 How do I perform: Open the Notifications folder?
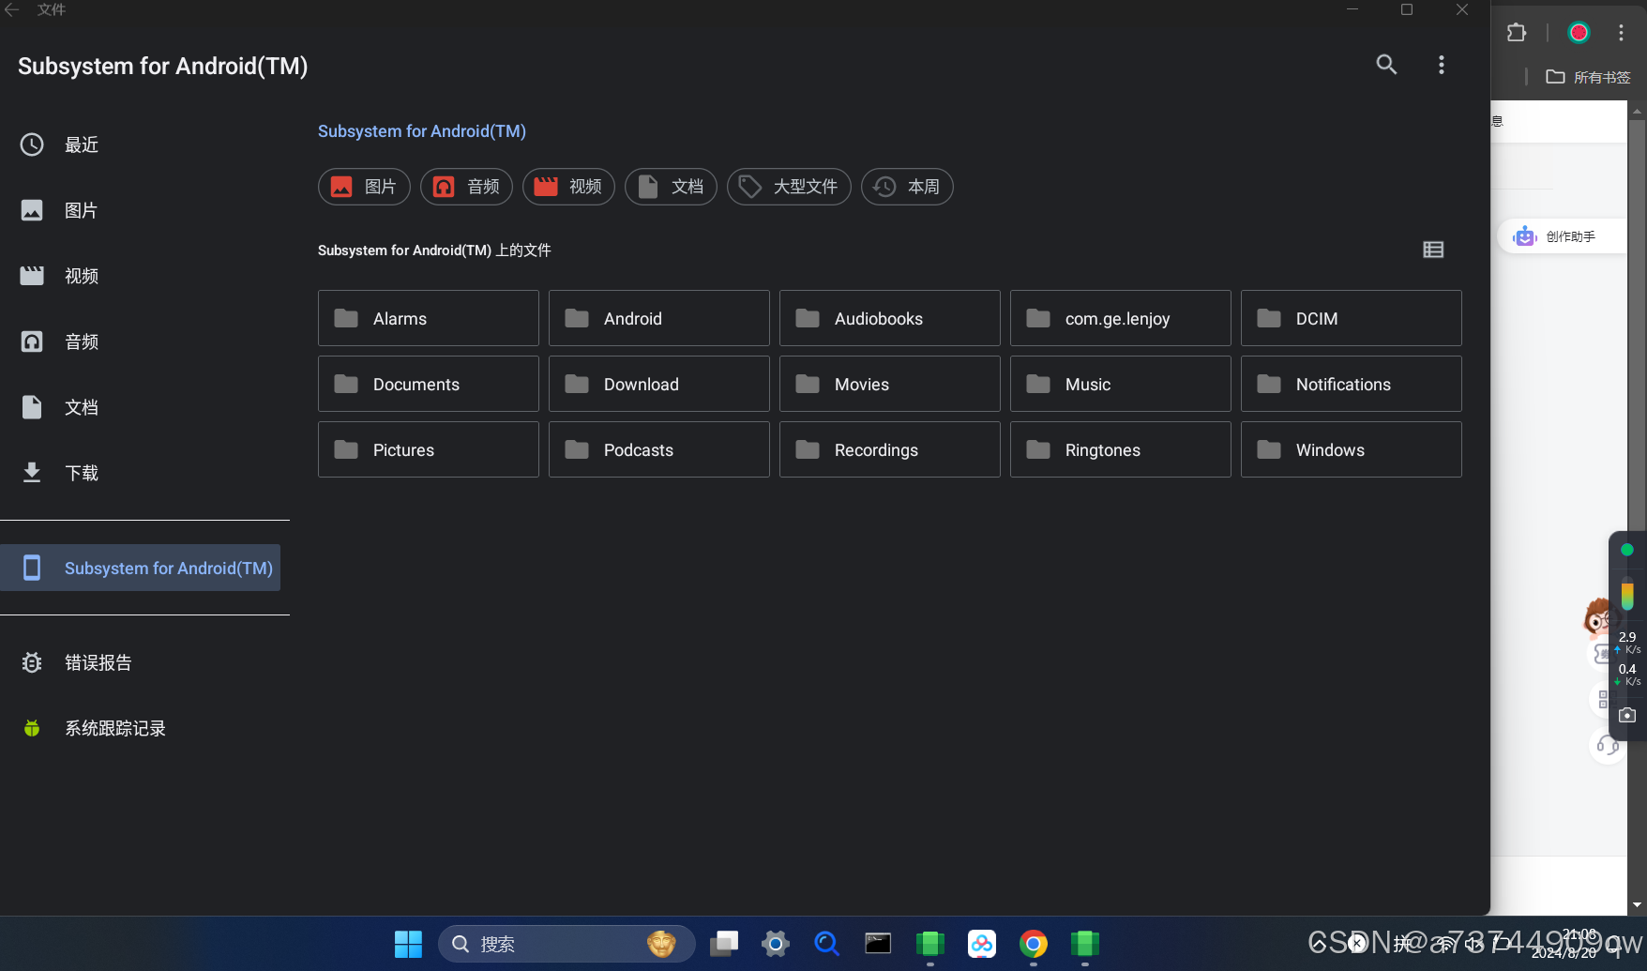(1352, 384)
